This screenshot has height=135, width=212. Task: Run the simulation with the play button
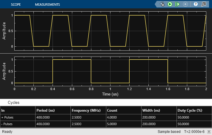click(x=170, y=4)
